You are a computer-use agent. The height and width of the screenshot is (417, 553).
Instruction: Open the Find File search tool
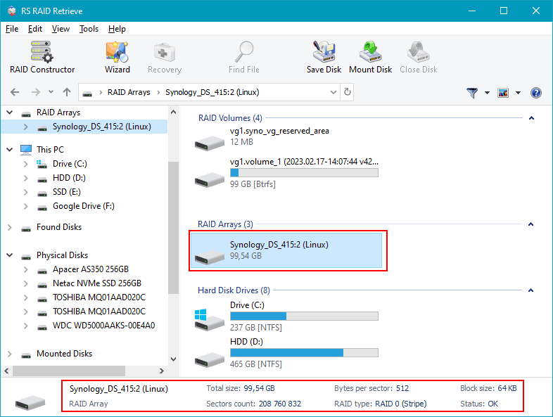pos(243,57)
